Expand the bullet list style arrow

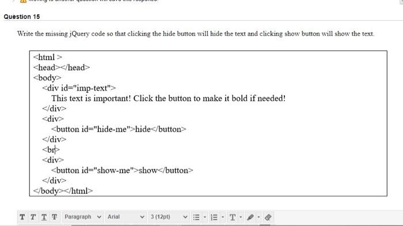click(205, 217)
